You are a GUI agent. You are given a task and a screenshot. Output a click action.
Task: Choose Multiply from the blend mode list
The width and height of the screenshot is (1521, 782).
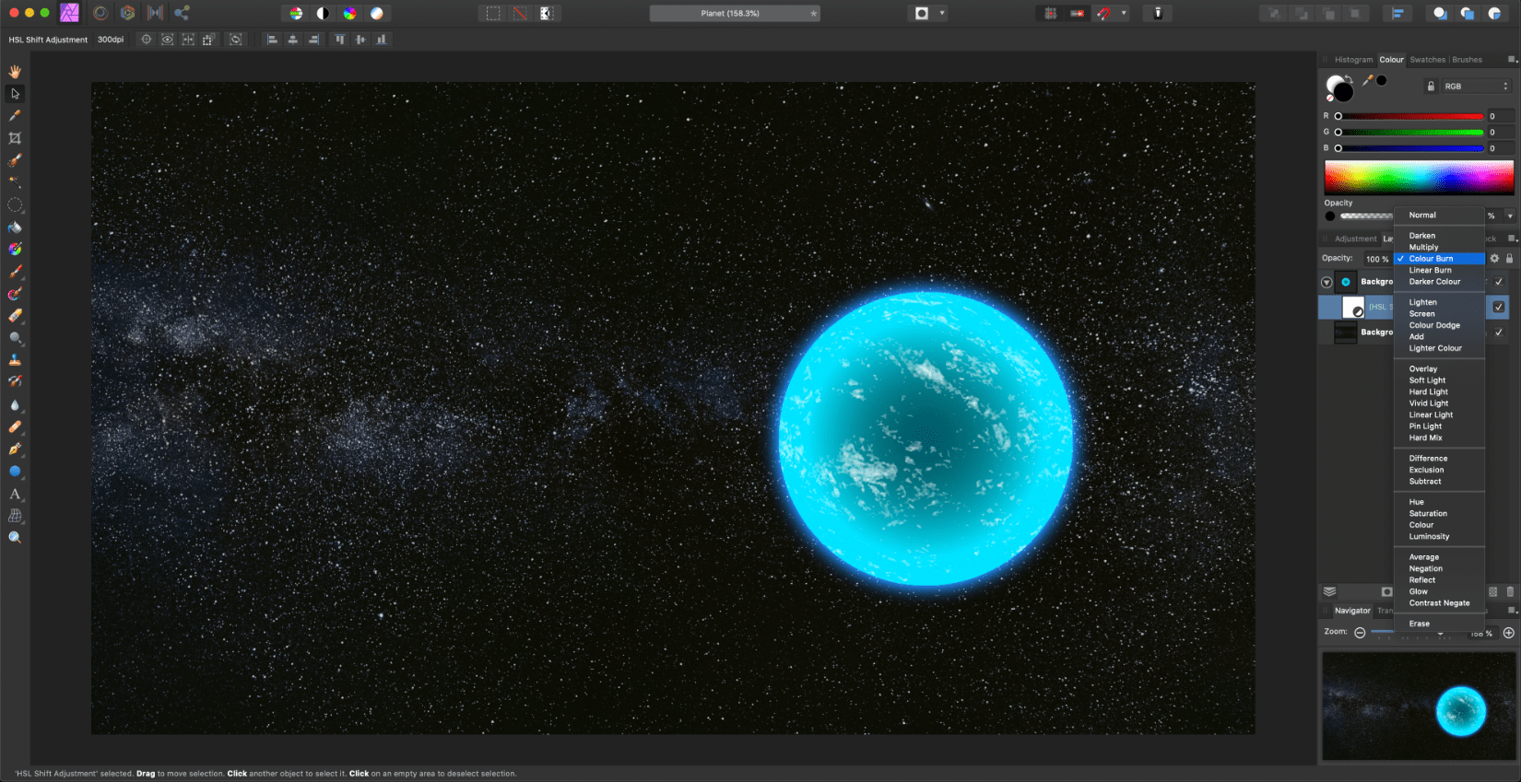[1423, 247]
